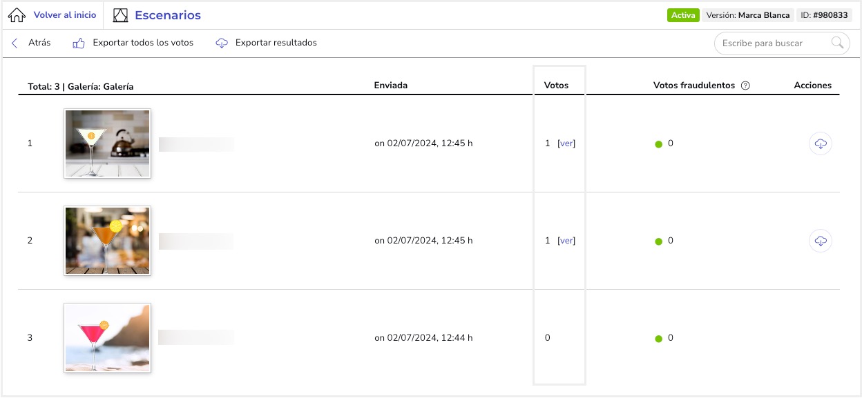Click the Votos column header
The image size is (862, 398).
tap(556, 86)
